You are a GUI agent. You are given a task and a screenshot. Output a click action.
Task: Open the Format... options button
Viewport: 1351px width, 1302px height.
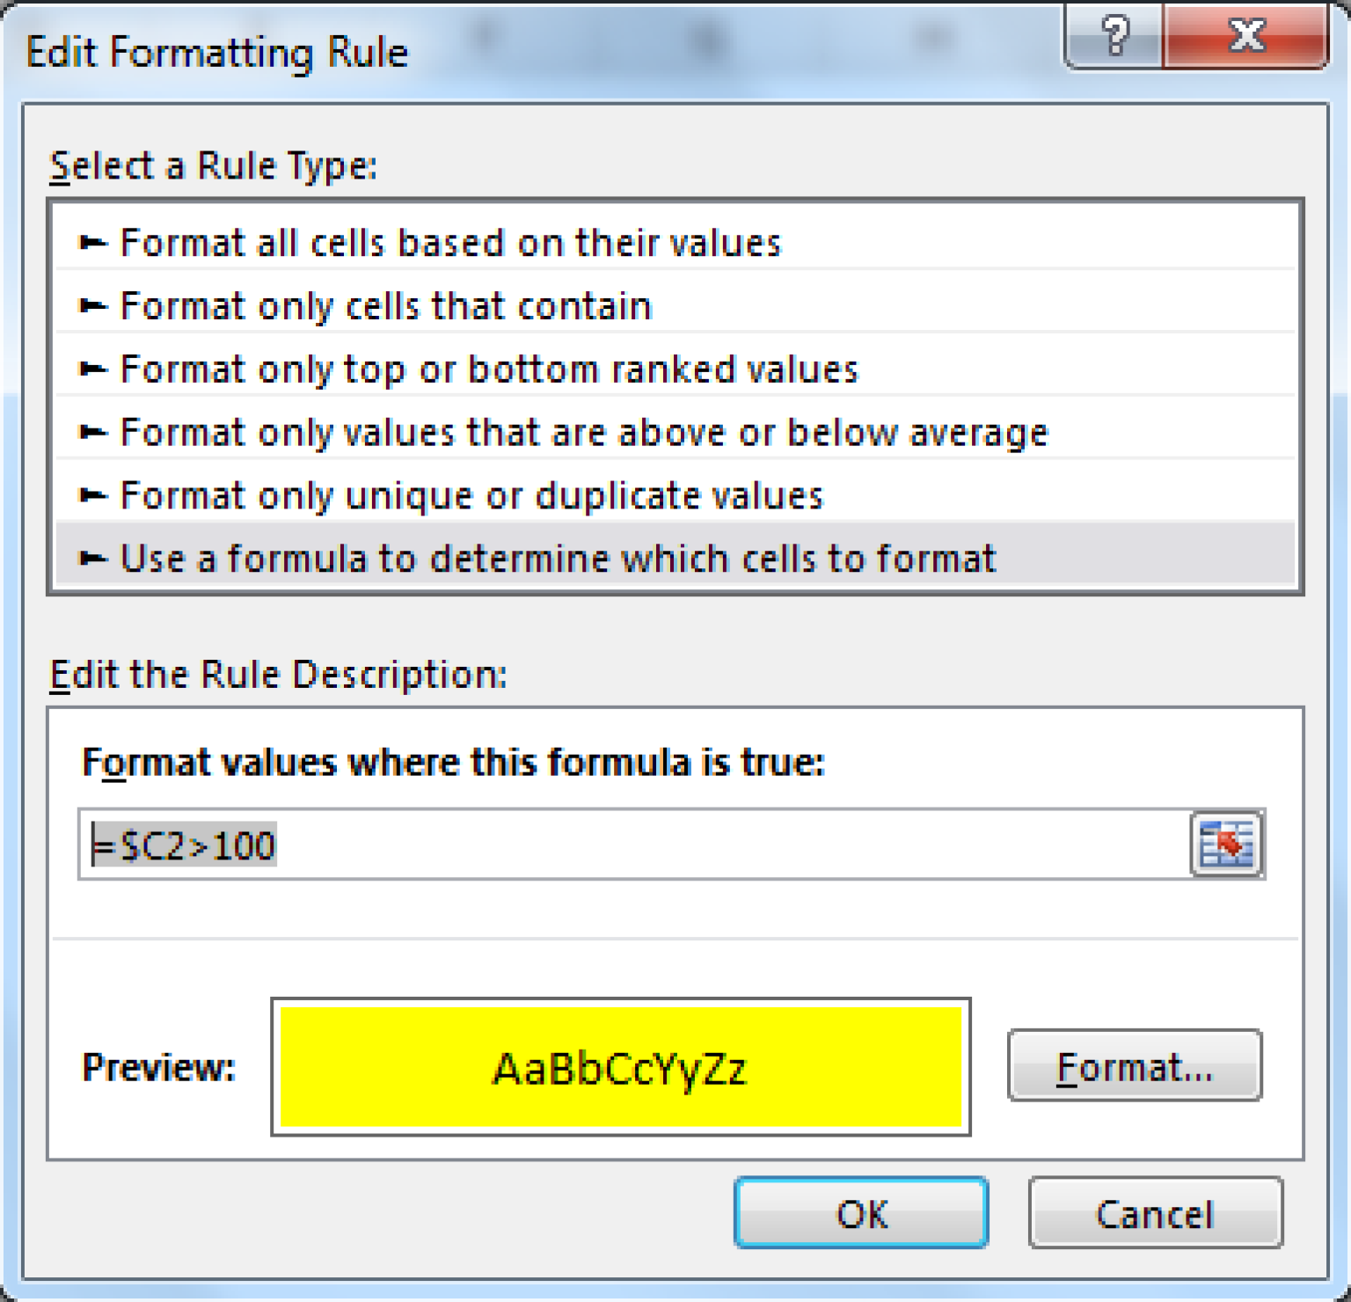click(x=1135, y=1066)
